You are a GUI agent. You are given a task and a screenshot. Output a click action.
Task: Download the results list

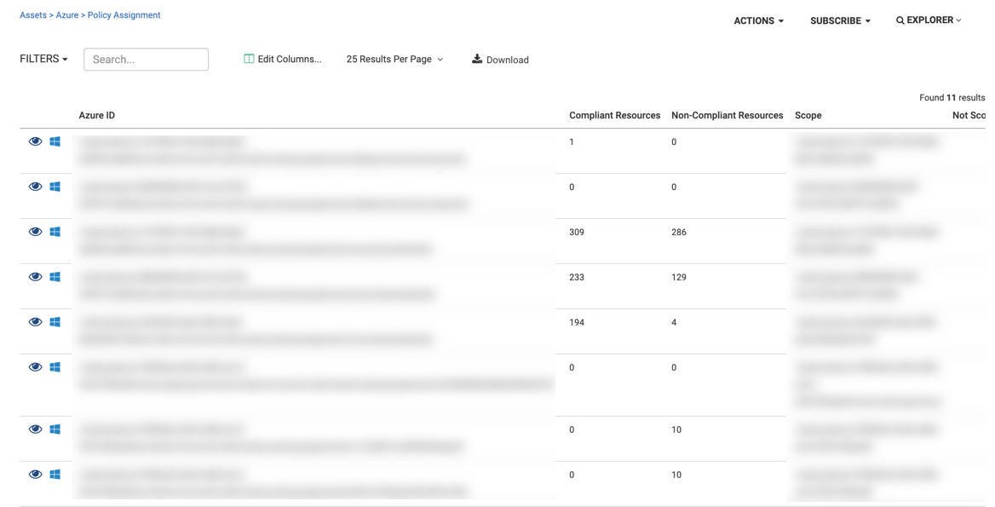click(x=500, y=59)
